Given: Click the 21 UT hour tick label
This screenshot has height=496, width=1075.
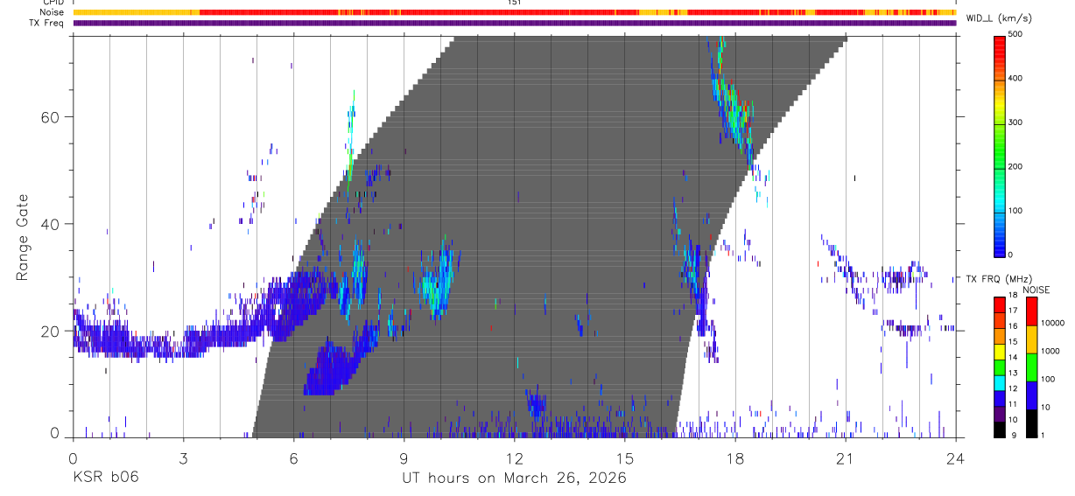Looking at the screenshot, I should 845,458.
